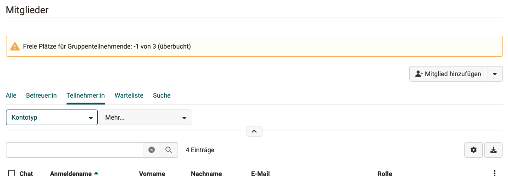Open the three-dot table actions menu
The height and width of the screenshot is (176, 508).
point(494,173)
